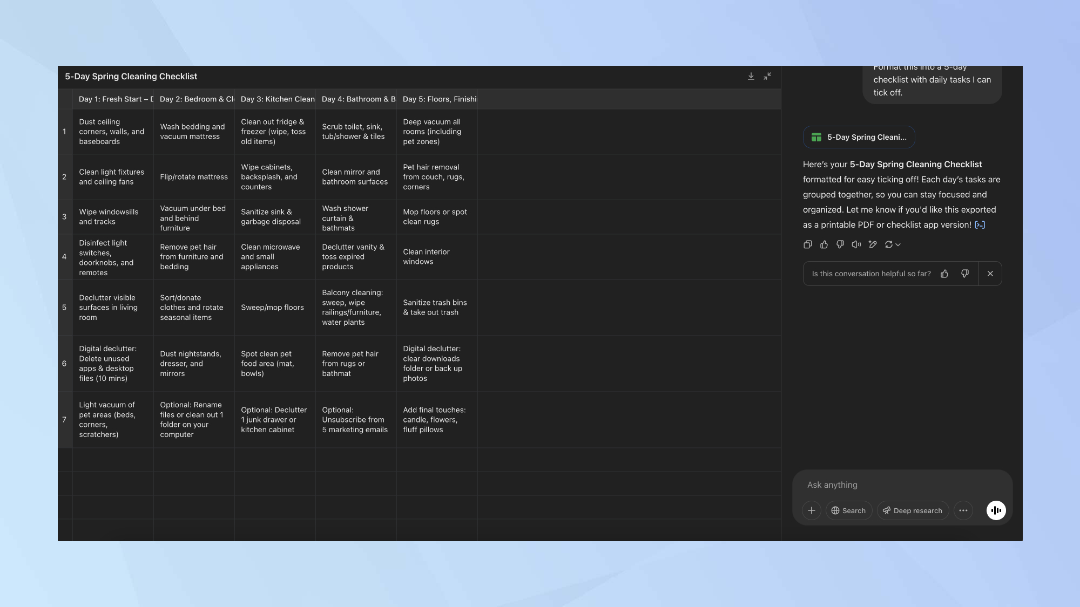Click the inline citation source icon
1080x607 pixels.
click(980, 225)
